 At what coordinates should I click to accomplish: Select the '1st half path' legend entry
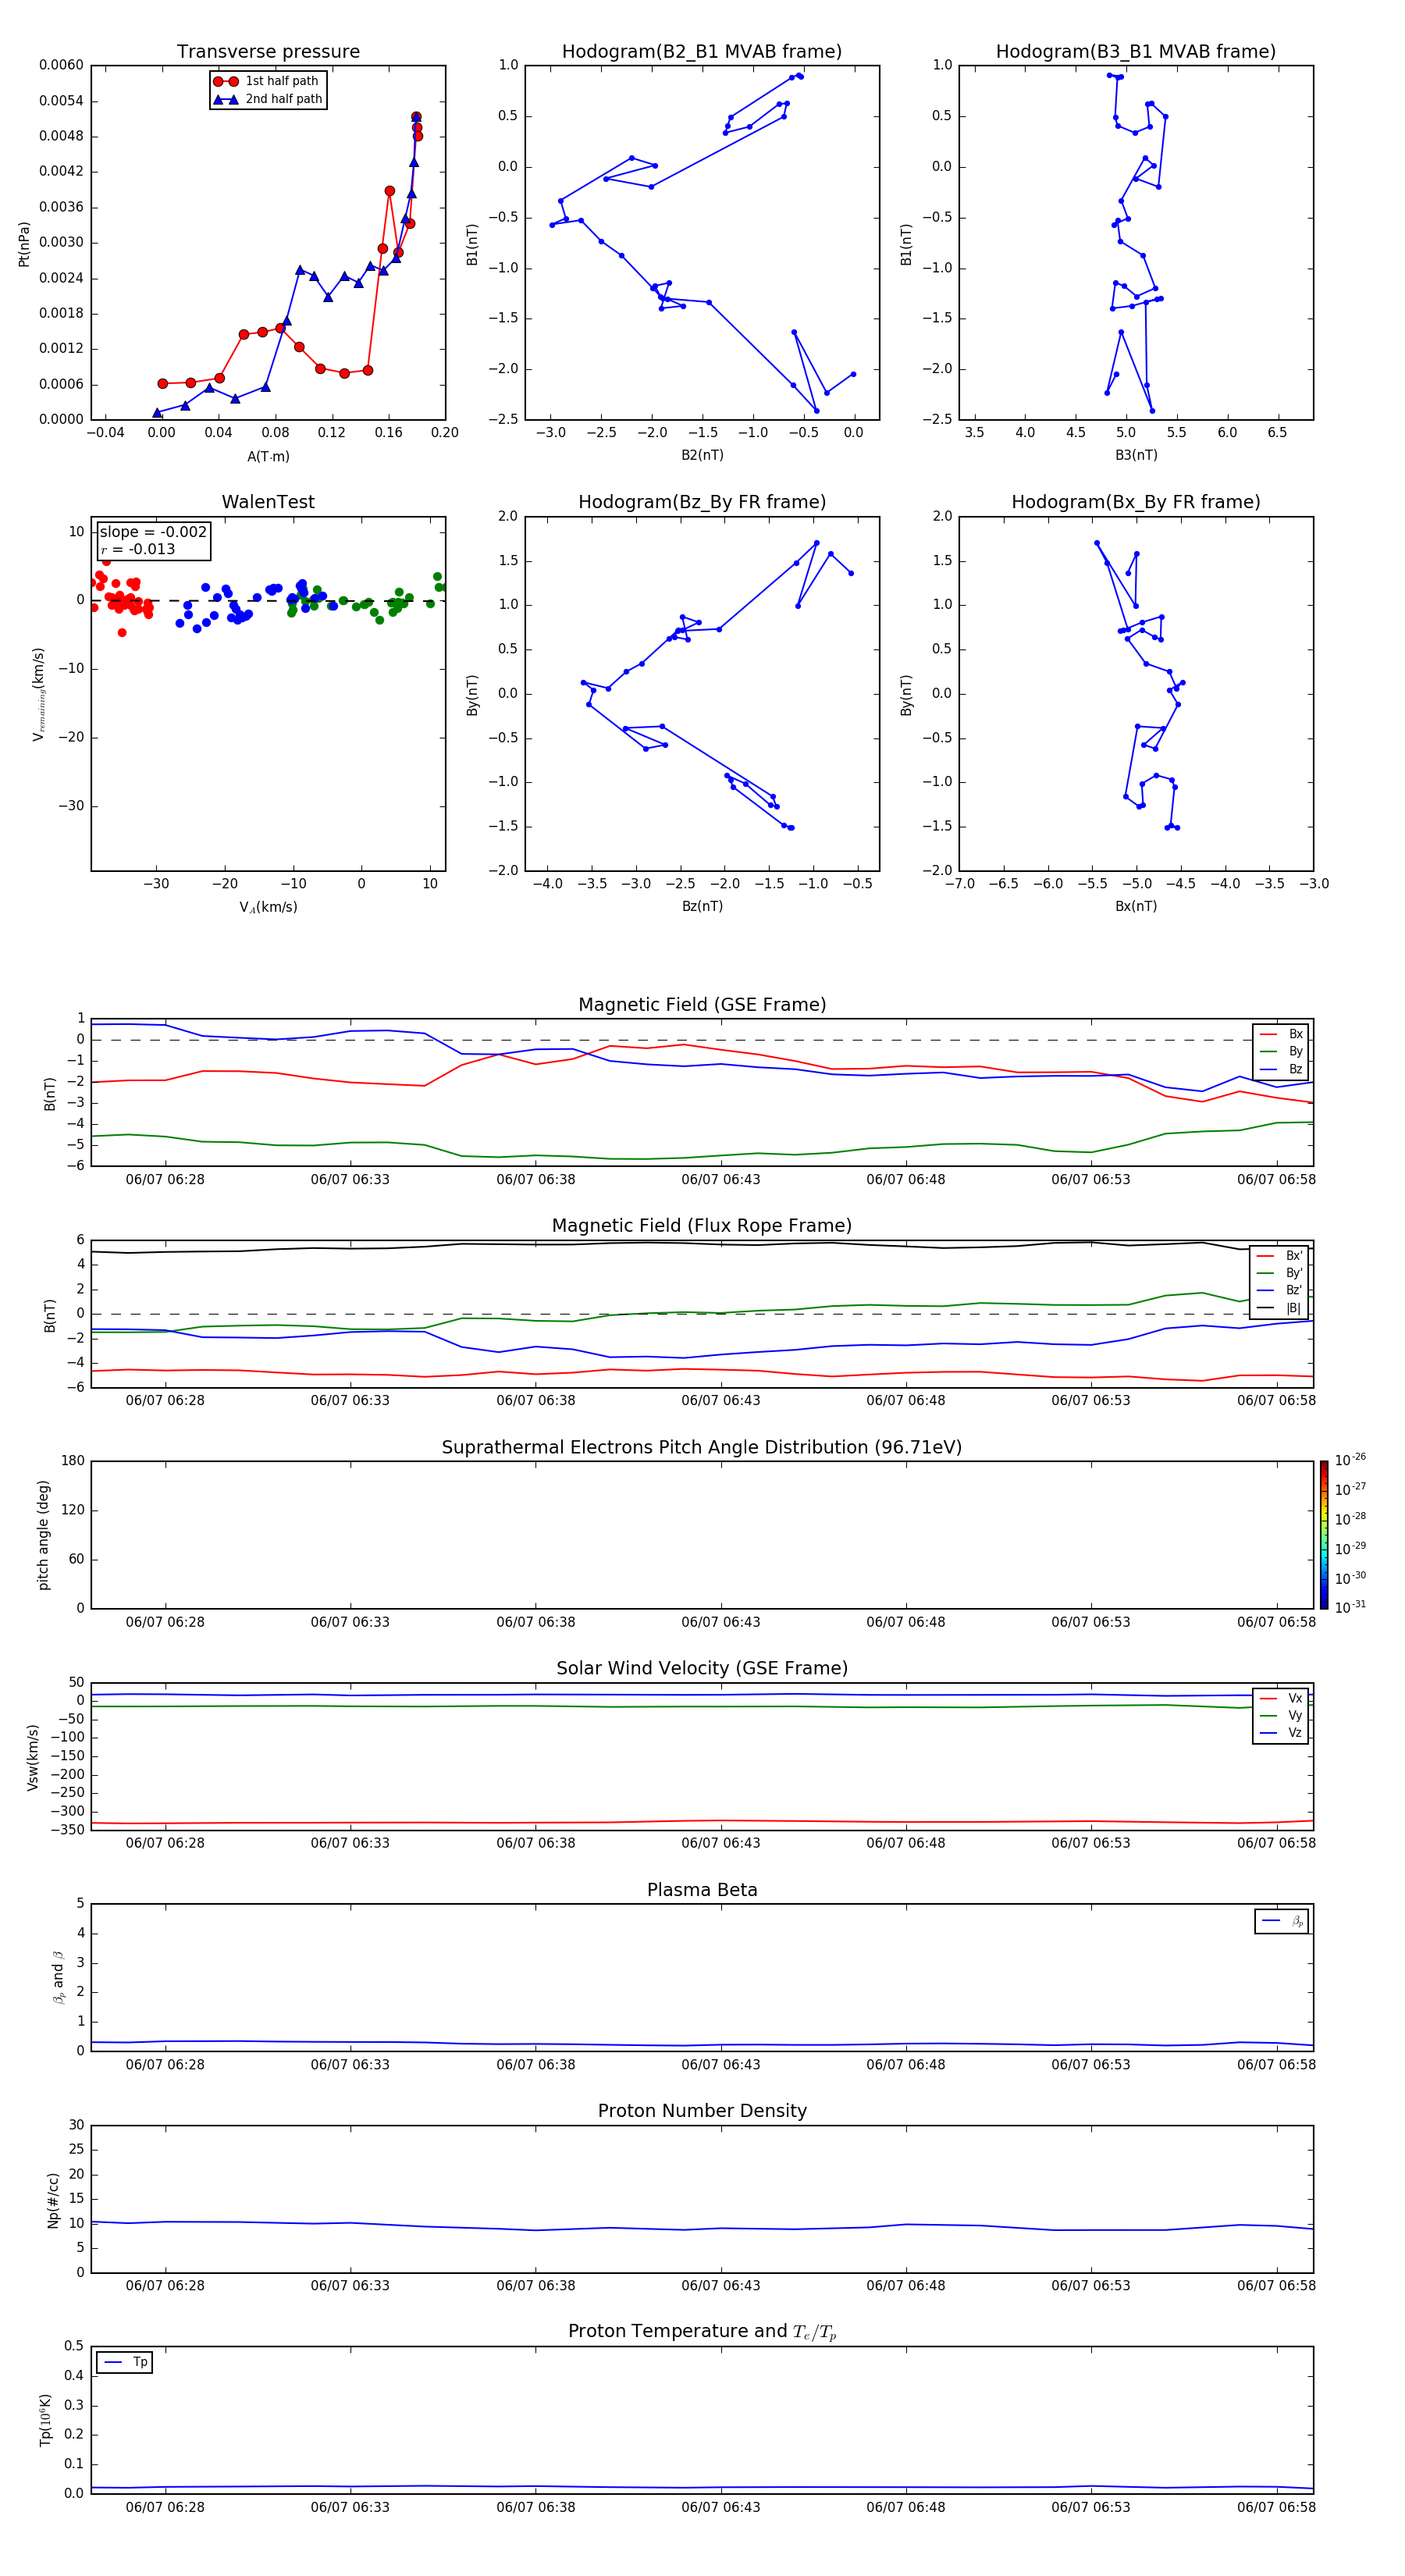[x=266, y=81]
